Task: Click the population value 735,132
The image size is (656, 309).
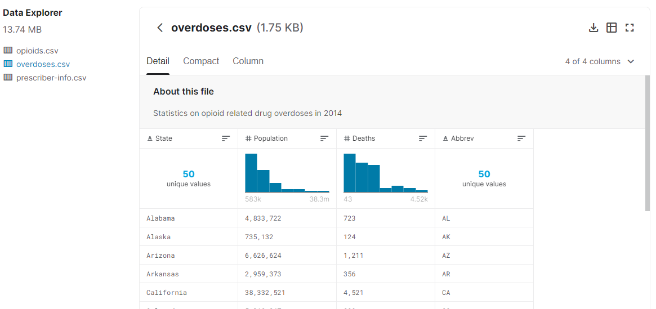Action: (x=259, y=236)
